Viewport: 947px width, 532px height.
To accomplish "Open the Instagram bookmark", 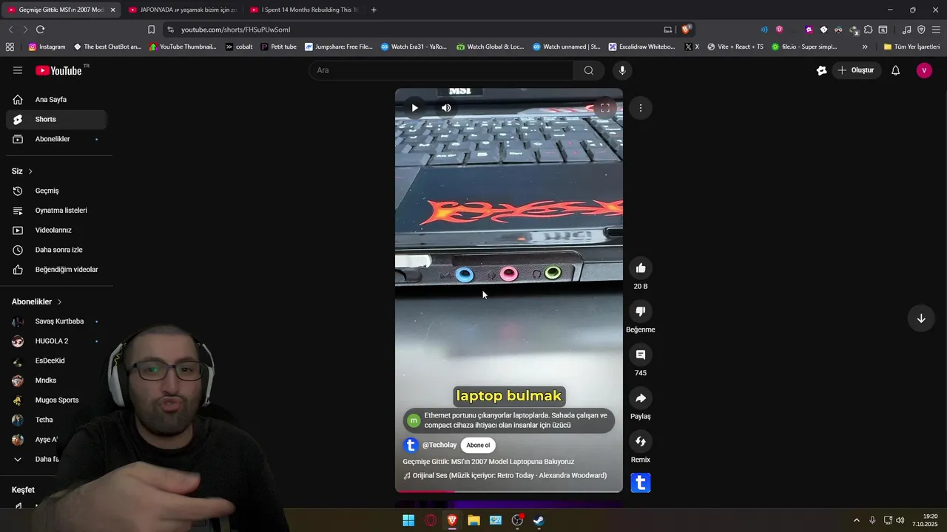I will pyautogui.click(x=47, y=47).
